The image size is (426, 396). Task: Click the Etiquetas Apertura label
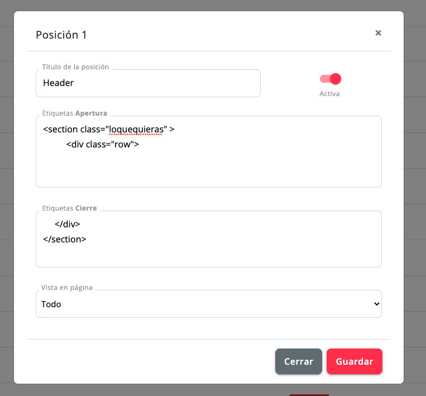75,113
